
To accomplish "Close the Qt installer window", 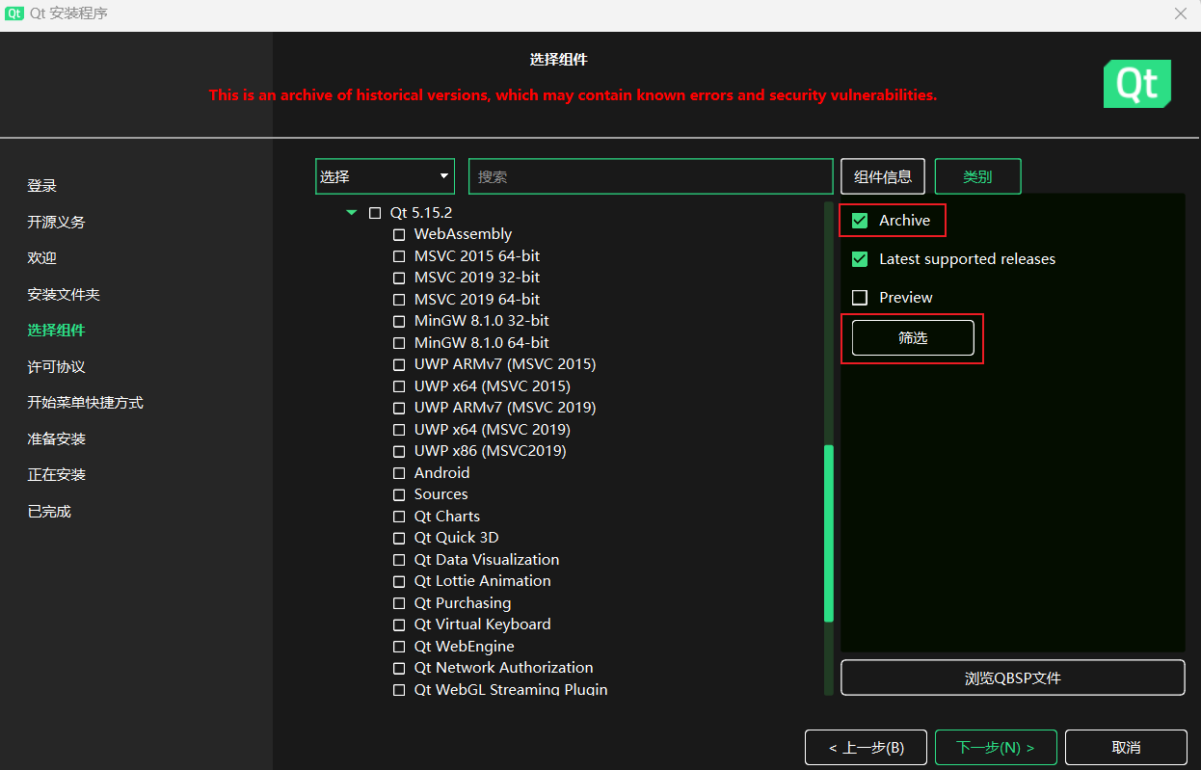I will pos(1181,13).
